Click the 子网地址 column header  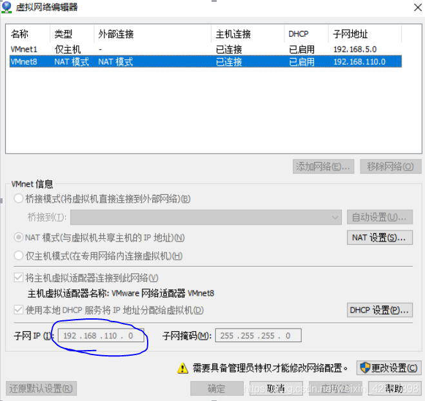[x=365, y=34]
